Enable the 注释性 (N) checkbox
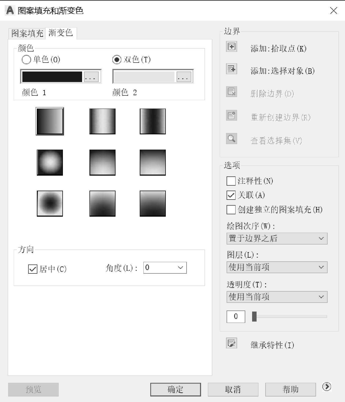 click(231, 181)
